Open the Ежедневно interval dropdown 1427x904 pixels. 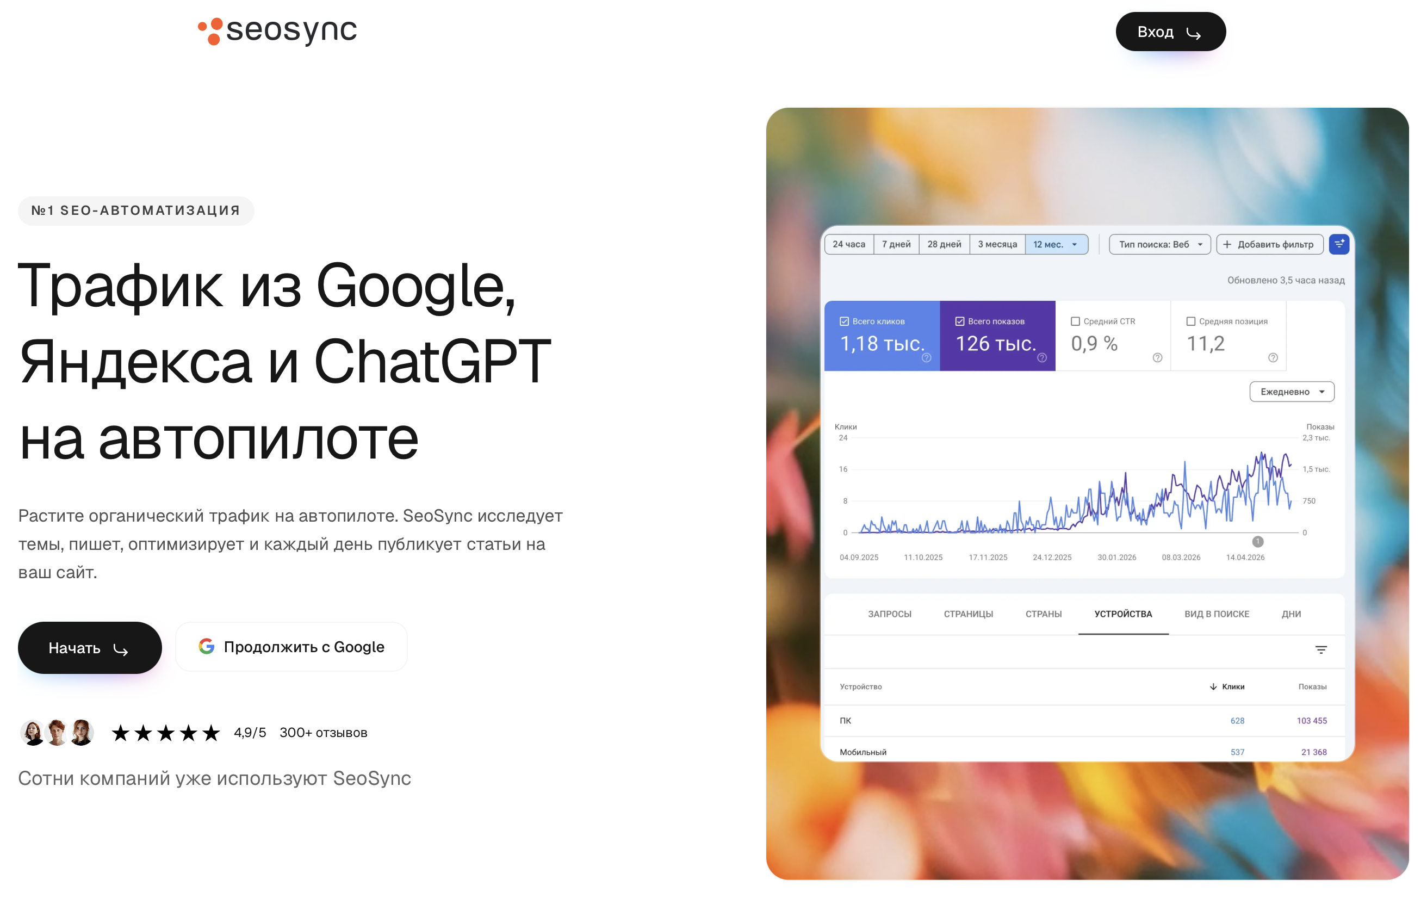(1292, 391)
